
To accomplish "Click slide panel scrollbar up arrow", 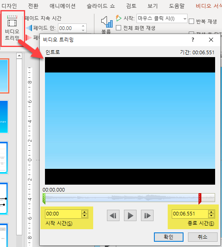I will click(x=19, y=55).
